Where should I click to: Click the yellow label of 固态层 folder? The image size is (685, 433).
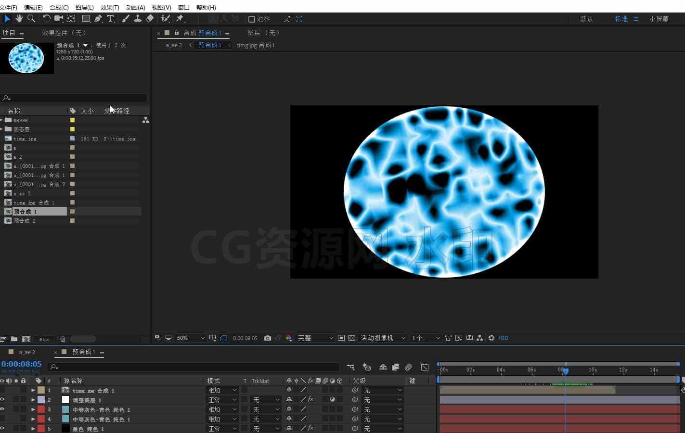(x=72, y=129)
